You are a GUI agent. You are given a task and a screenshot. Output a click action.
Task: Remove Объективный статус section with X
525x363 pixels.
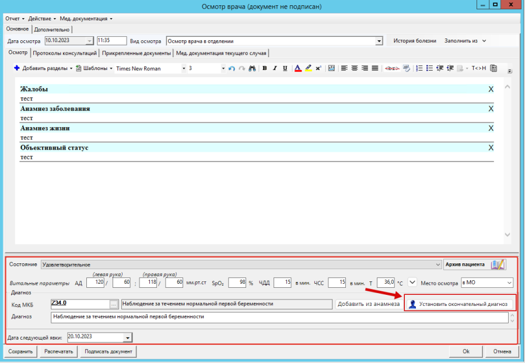491,147
